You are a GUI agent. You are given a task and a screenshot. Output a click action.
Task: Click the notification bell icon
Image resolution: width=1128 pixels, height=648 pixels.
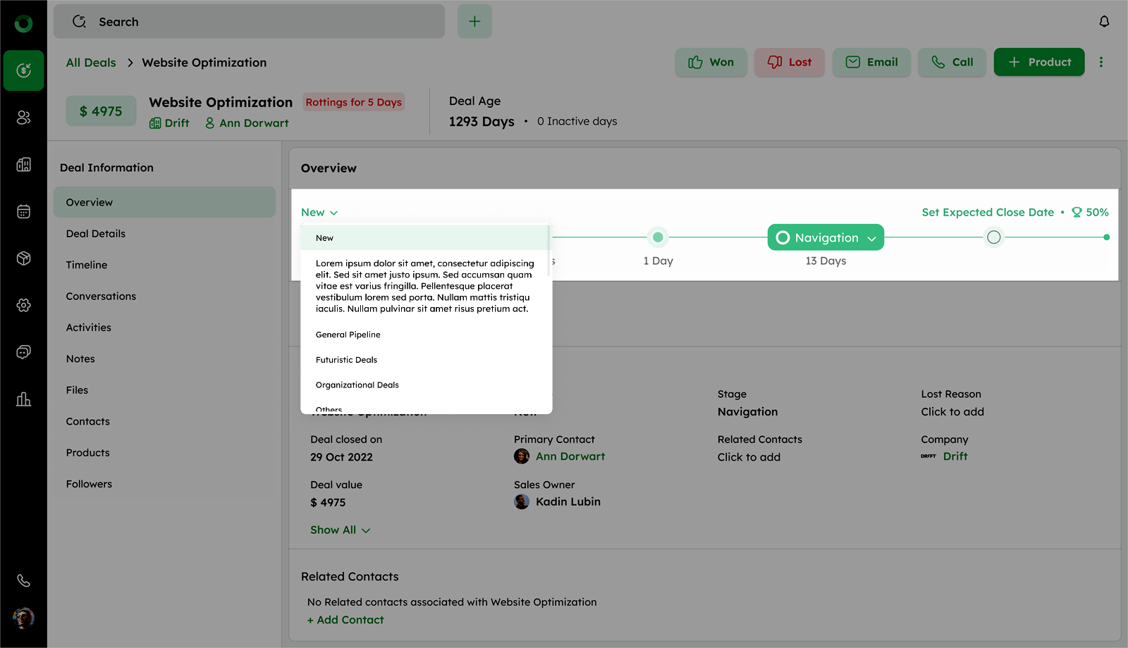point(1104,22)
